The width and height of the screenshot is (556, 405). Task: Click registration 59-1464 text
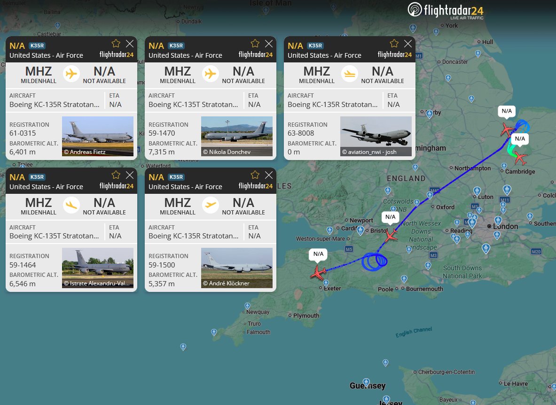pos(23,265)
